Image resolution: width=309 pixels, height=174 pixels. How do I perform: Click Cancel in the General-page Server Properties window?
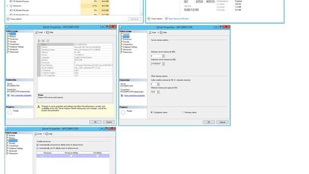tap(109, 122)
